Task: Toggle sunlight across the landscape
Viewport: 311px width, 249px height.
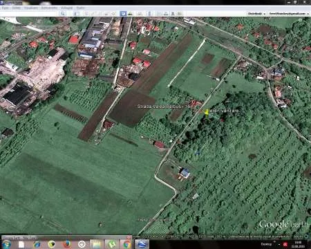Action: [x=130, y=14]
